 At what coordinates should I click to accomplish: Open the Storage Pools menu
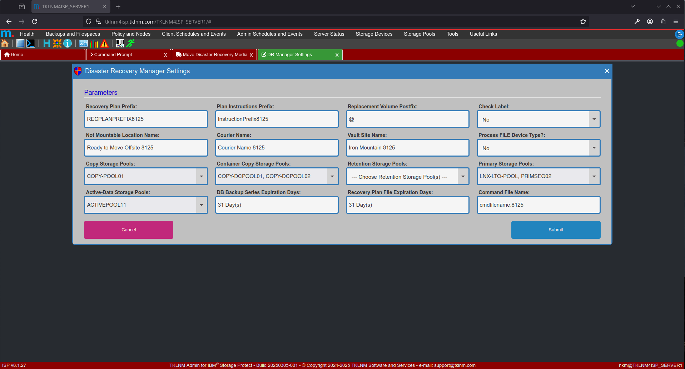(x=419, y=34)
